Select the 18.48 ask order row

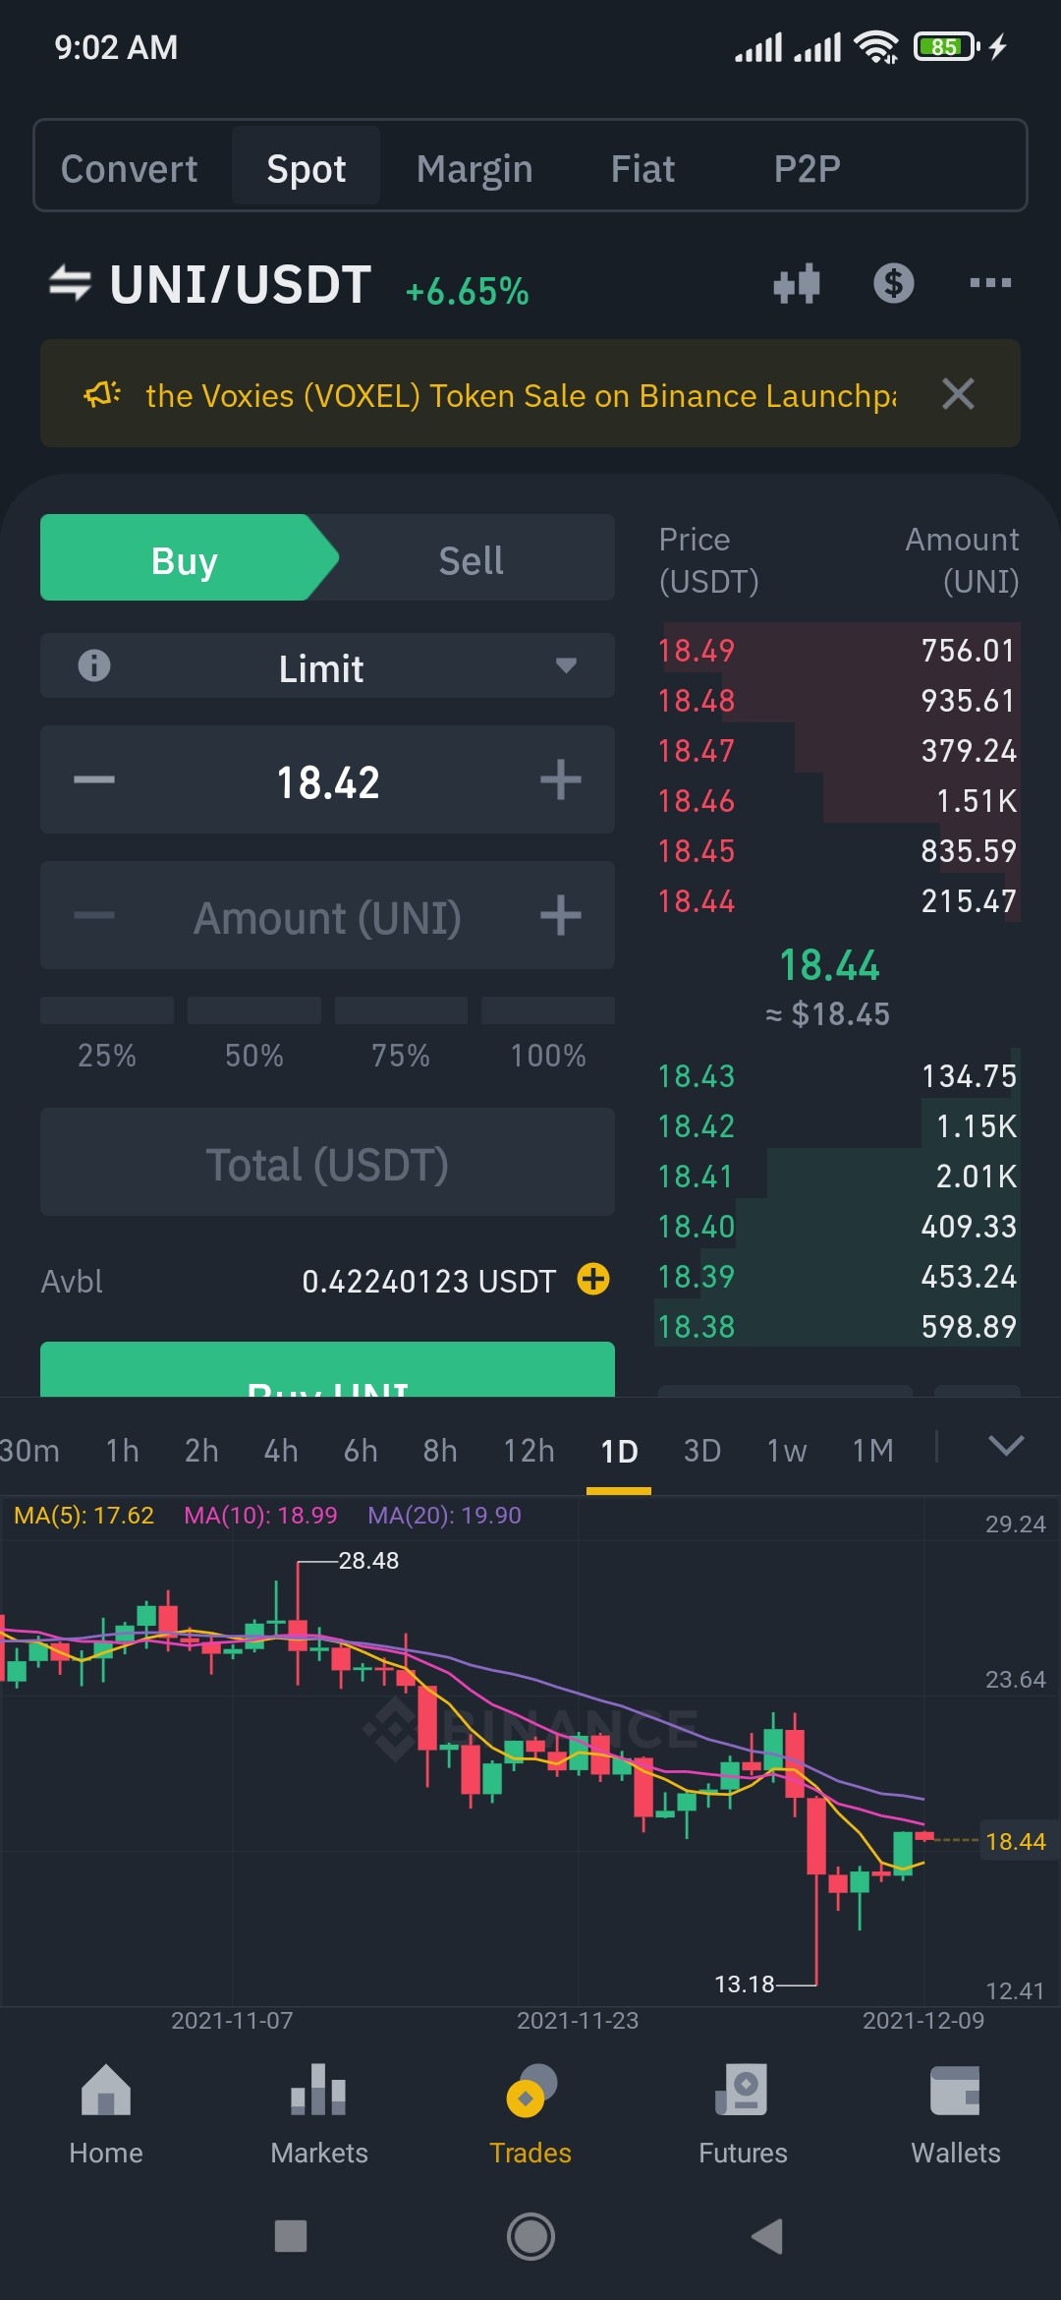tap(837, 700)
